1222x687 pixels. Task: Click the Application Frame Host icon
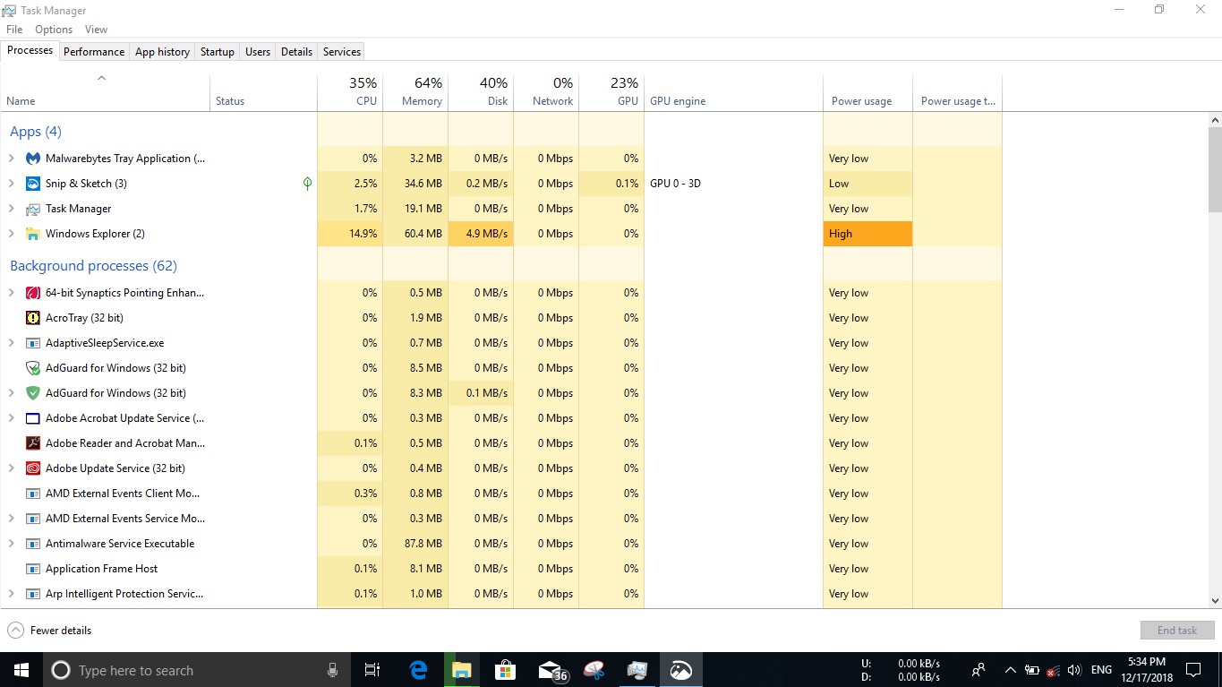(x=33, y=569)
